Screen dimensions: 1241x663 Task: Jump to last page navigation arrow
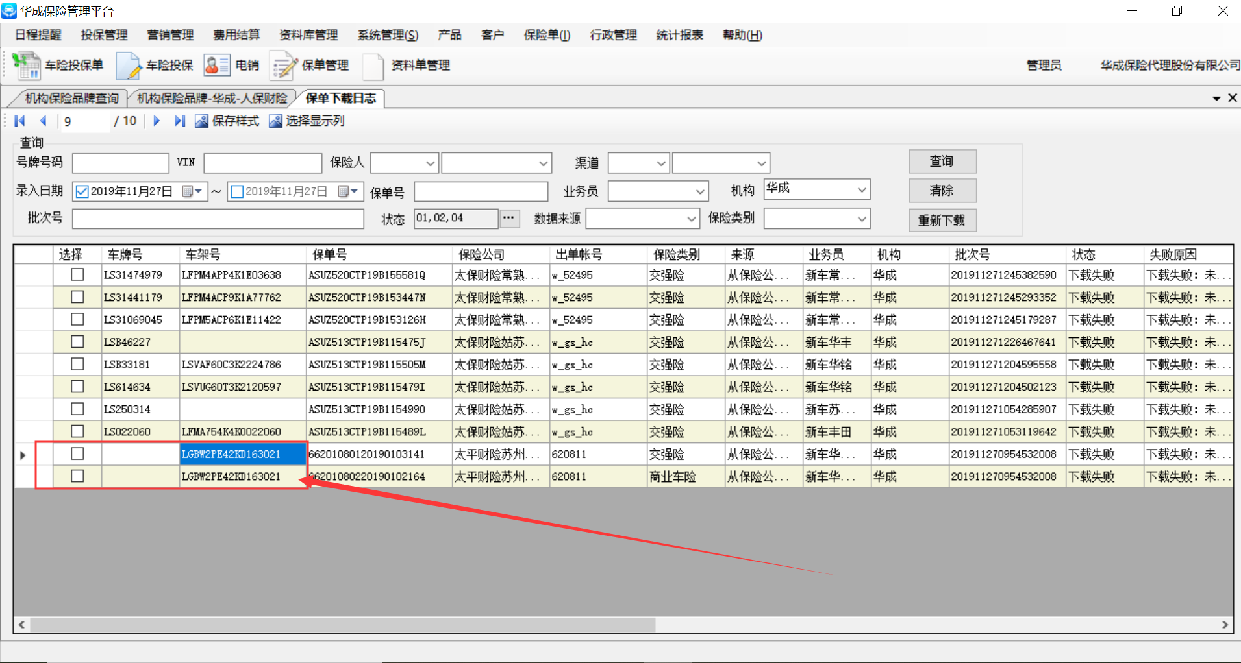[180, 121]
